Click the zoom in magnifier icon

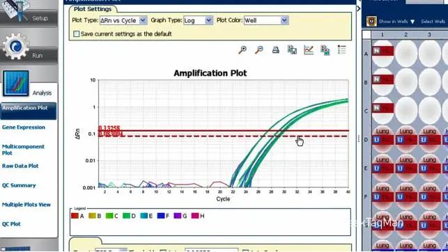tap(242, 50)
